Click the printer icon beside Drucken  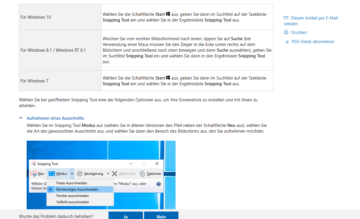286,32
